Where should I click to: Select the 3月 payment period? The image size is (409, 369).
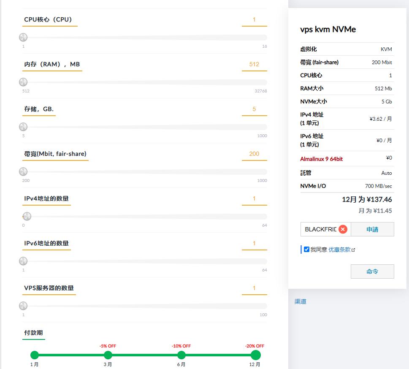pos(108,355)
